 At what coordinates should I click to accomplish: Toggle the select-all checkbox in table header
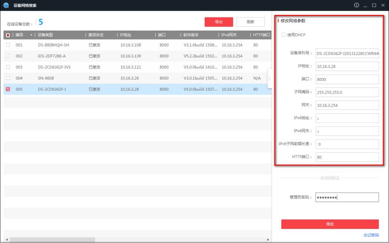(8, 35)
